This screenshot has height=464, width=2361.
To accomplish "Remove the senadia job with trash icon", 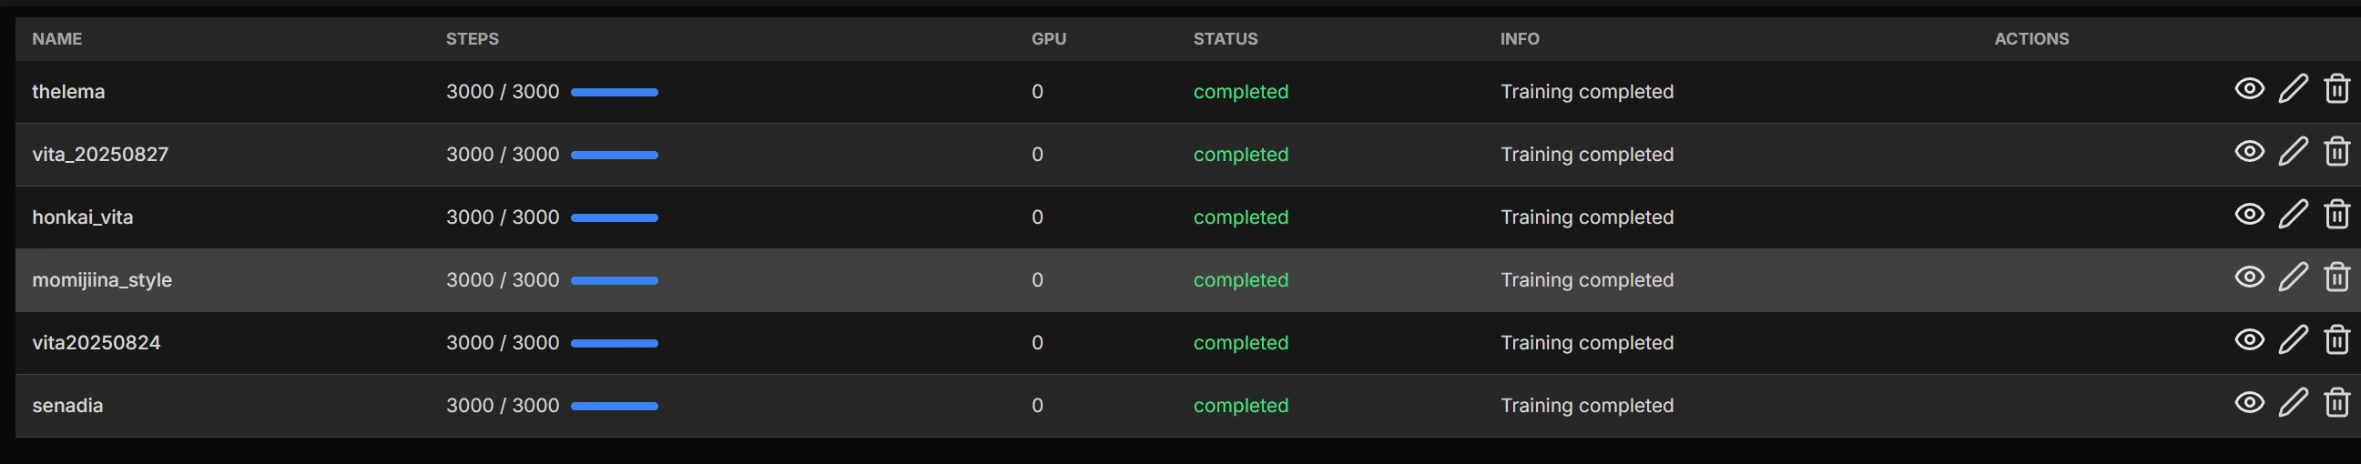I will [2336, 403].
